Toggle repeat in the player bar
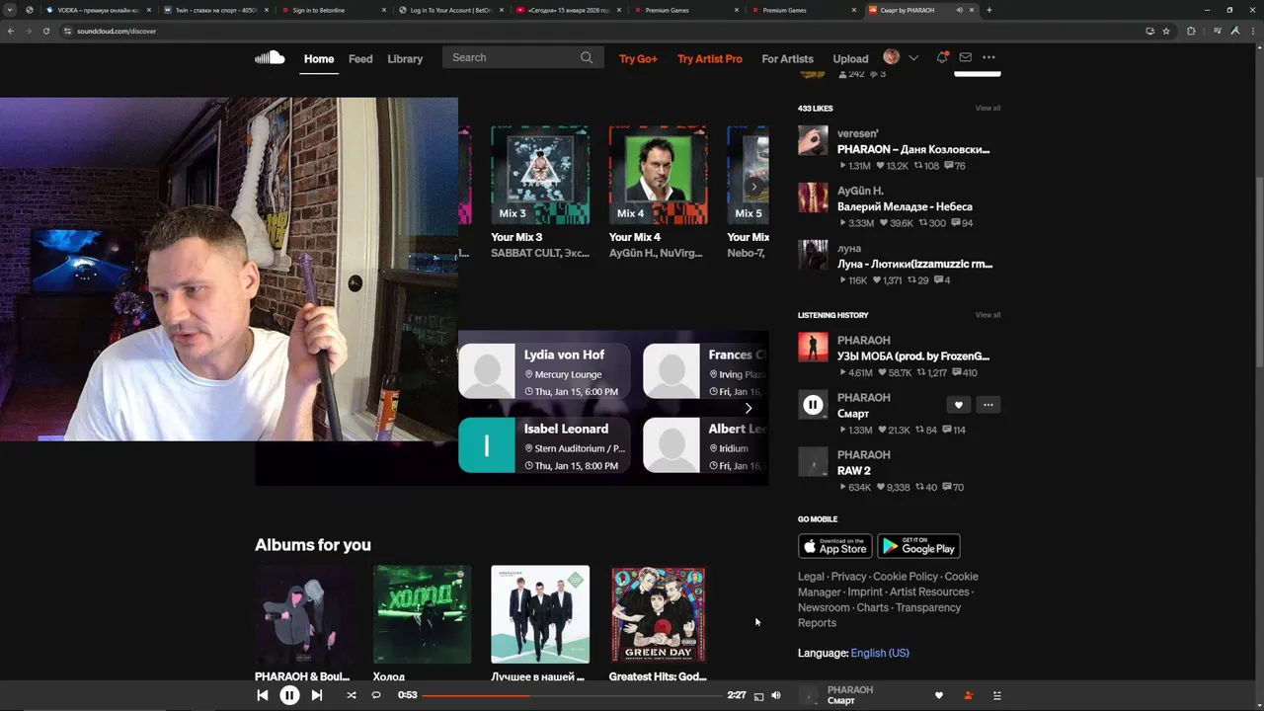1264x711 pixels. [376, 695]
